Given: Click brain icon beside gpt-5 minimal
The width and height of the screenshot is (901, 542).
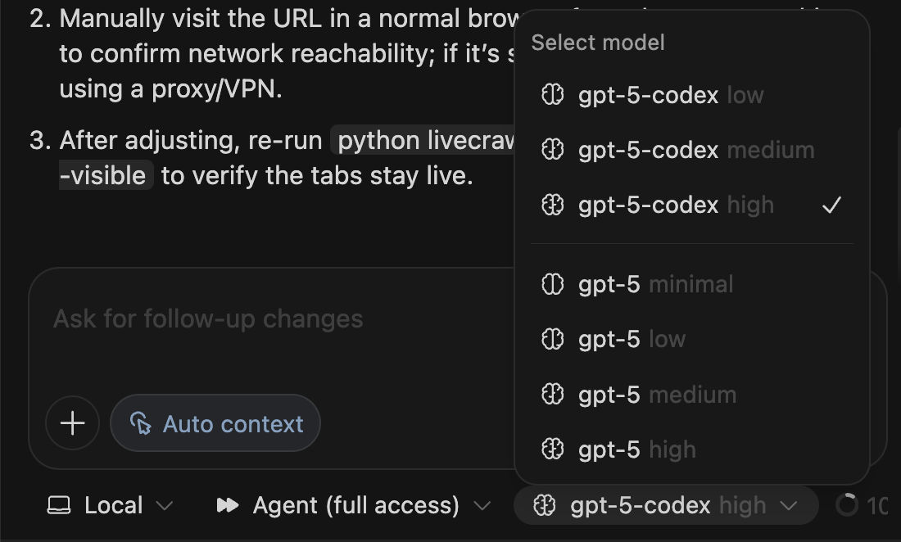Looking at the screenshot, I should click(553, 284).
